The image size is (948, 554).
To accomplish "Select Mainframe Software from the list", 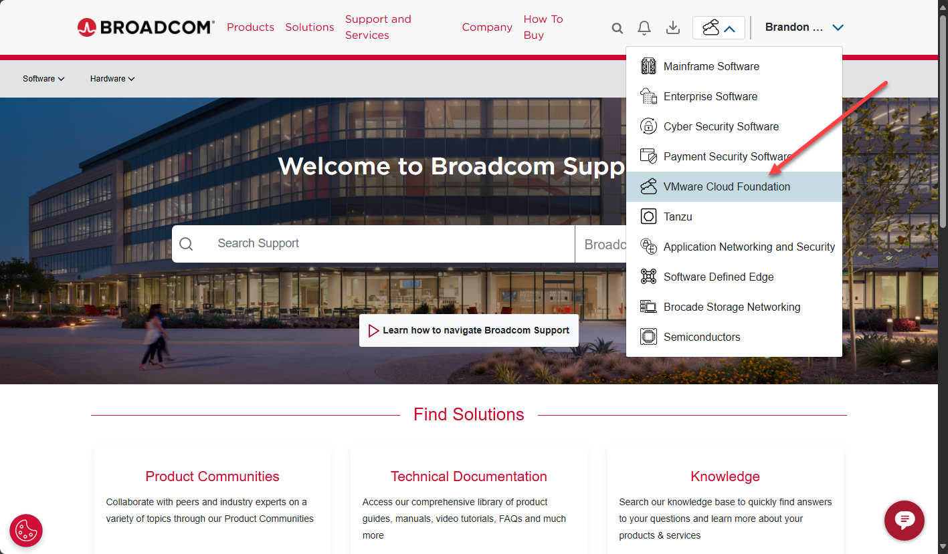I will coord(734,66).
